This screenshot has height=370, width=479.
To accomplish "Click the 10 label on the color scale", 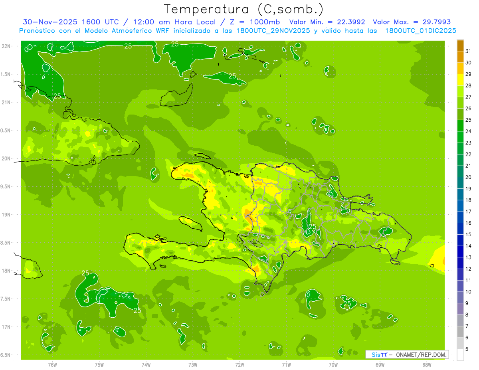I will coord(469,292).
